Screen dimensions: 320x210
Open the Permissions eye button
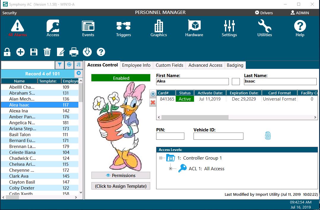pyautogui.click(x=121, y=176)
